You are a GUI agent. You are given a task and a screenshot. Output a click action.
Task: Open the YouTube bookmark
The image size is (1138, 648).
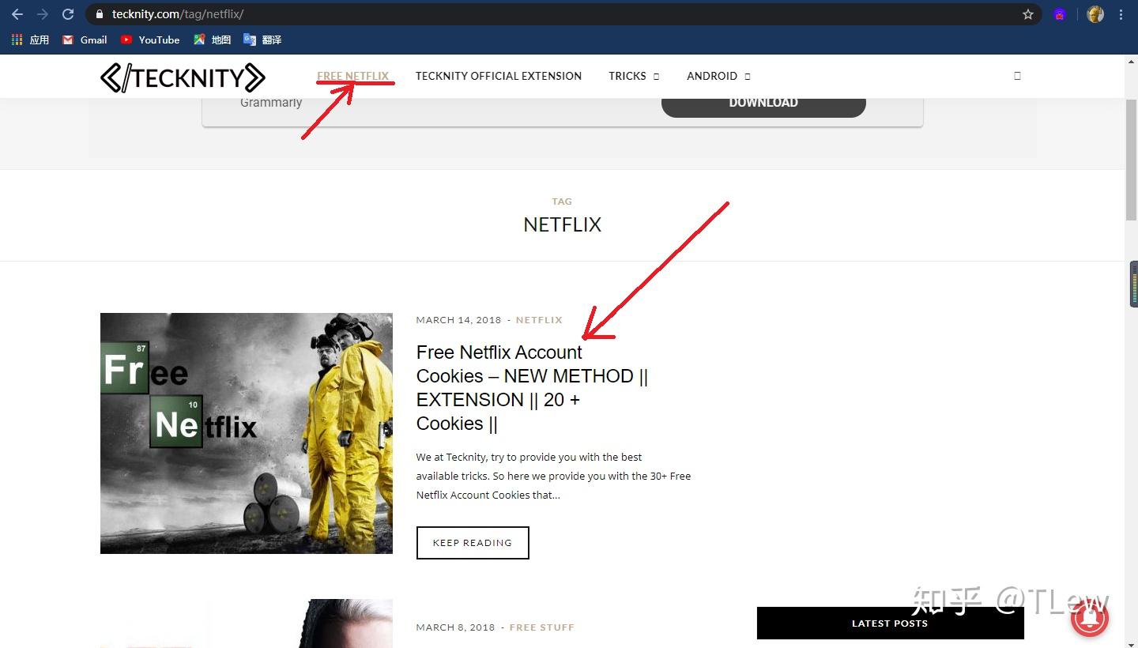click(x=150, y=40)
